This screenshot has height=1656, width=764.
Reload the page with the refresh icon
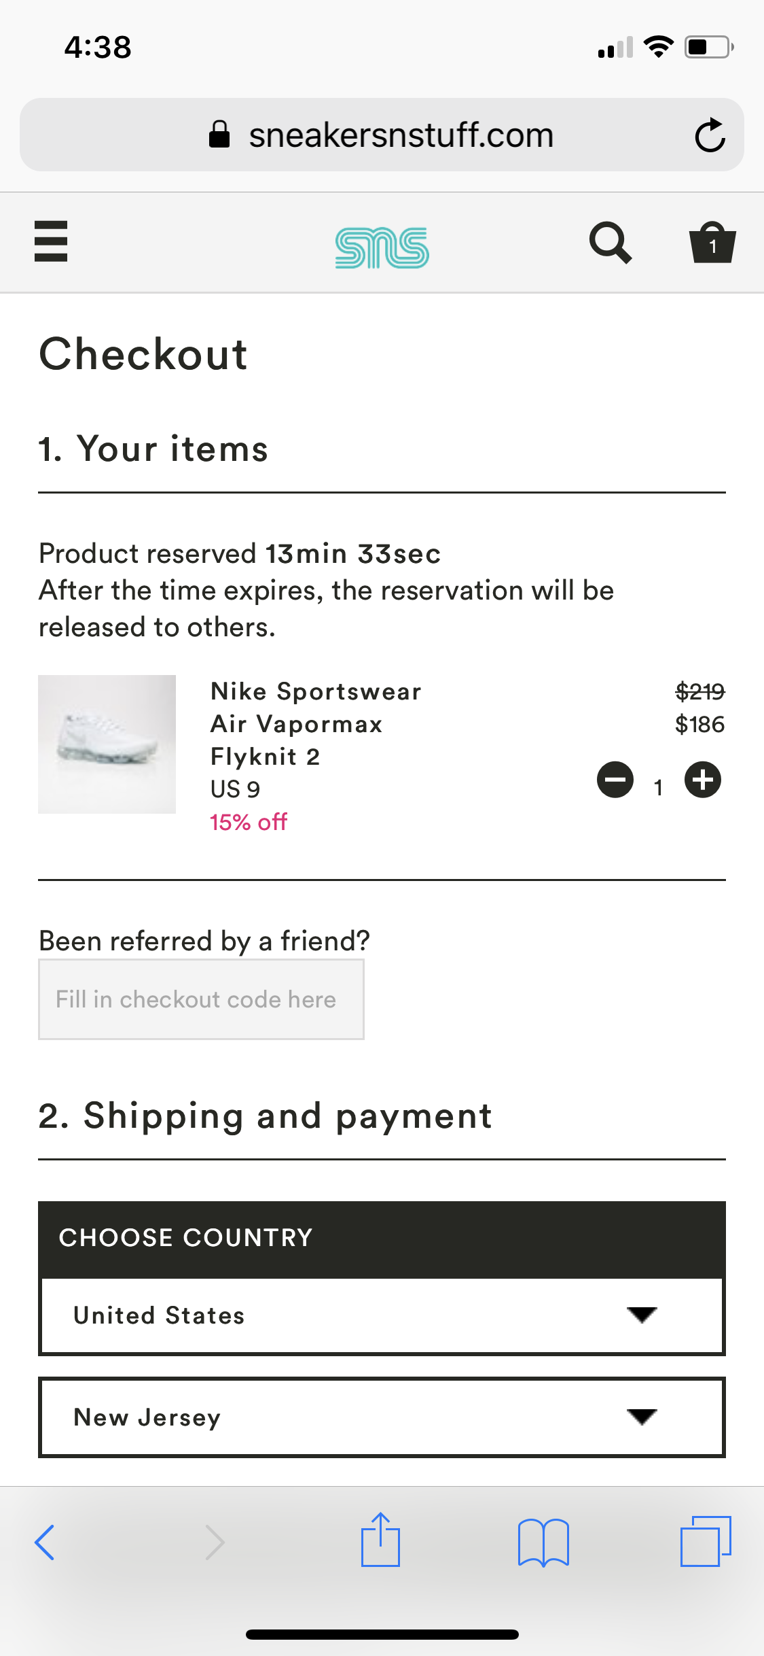tap(710, 135)
